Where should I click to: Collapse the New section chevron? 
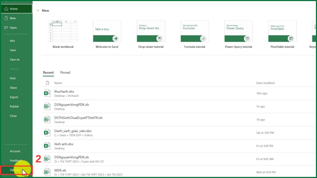(38, 10)
